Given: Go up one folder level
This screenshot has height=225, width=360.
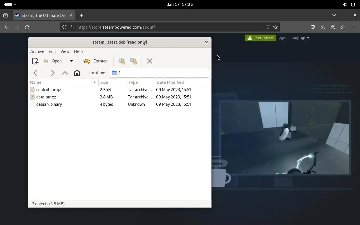Looking at the screenshot, I should tap(65, 73).
